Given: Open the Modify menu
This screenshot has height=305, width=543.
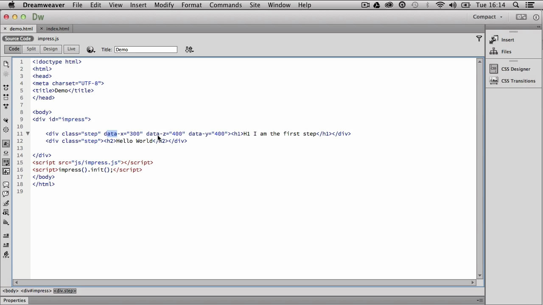Looking at the screenshot, I should click(164, 5).
